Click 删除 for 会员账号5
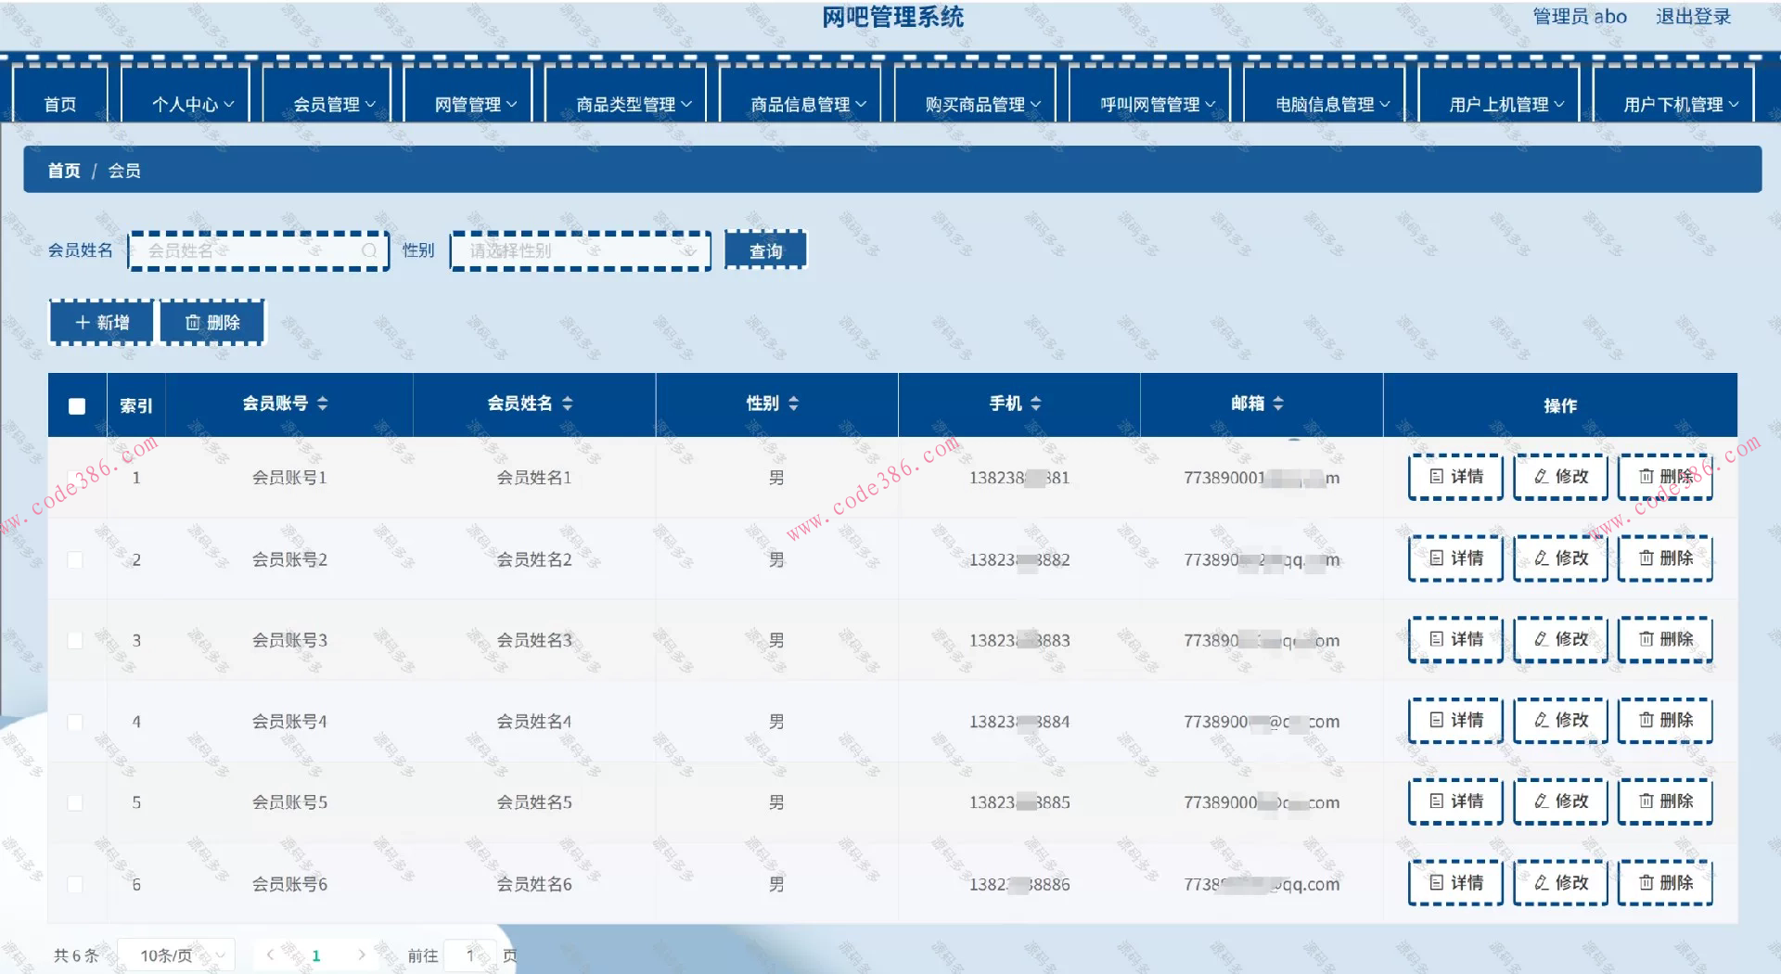The width and height of the screenshot is (1781, 974). pos(1665,801)
